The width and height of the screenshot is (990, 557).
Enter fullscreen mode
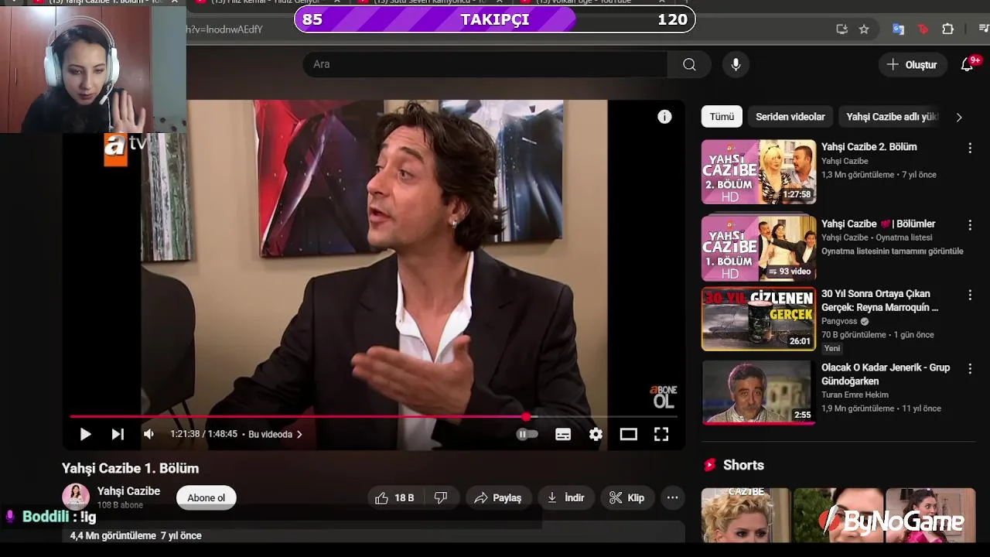tap(661, 434)
